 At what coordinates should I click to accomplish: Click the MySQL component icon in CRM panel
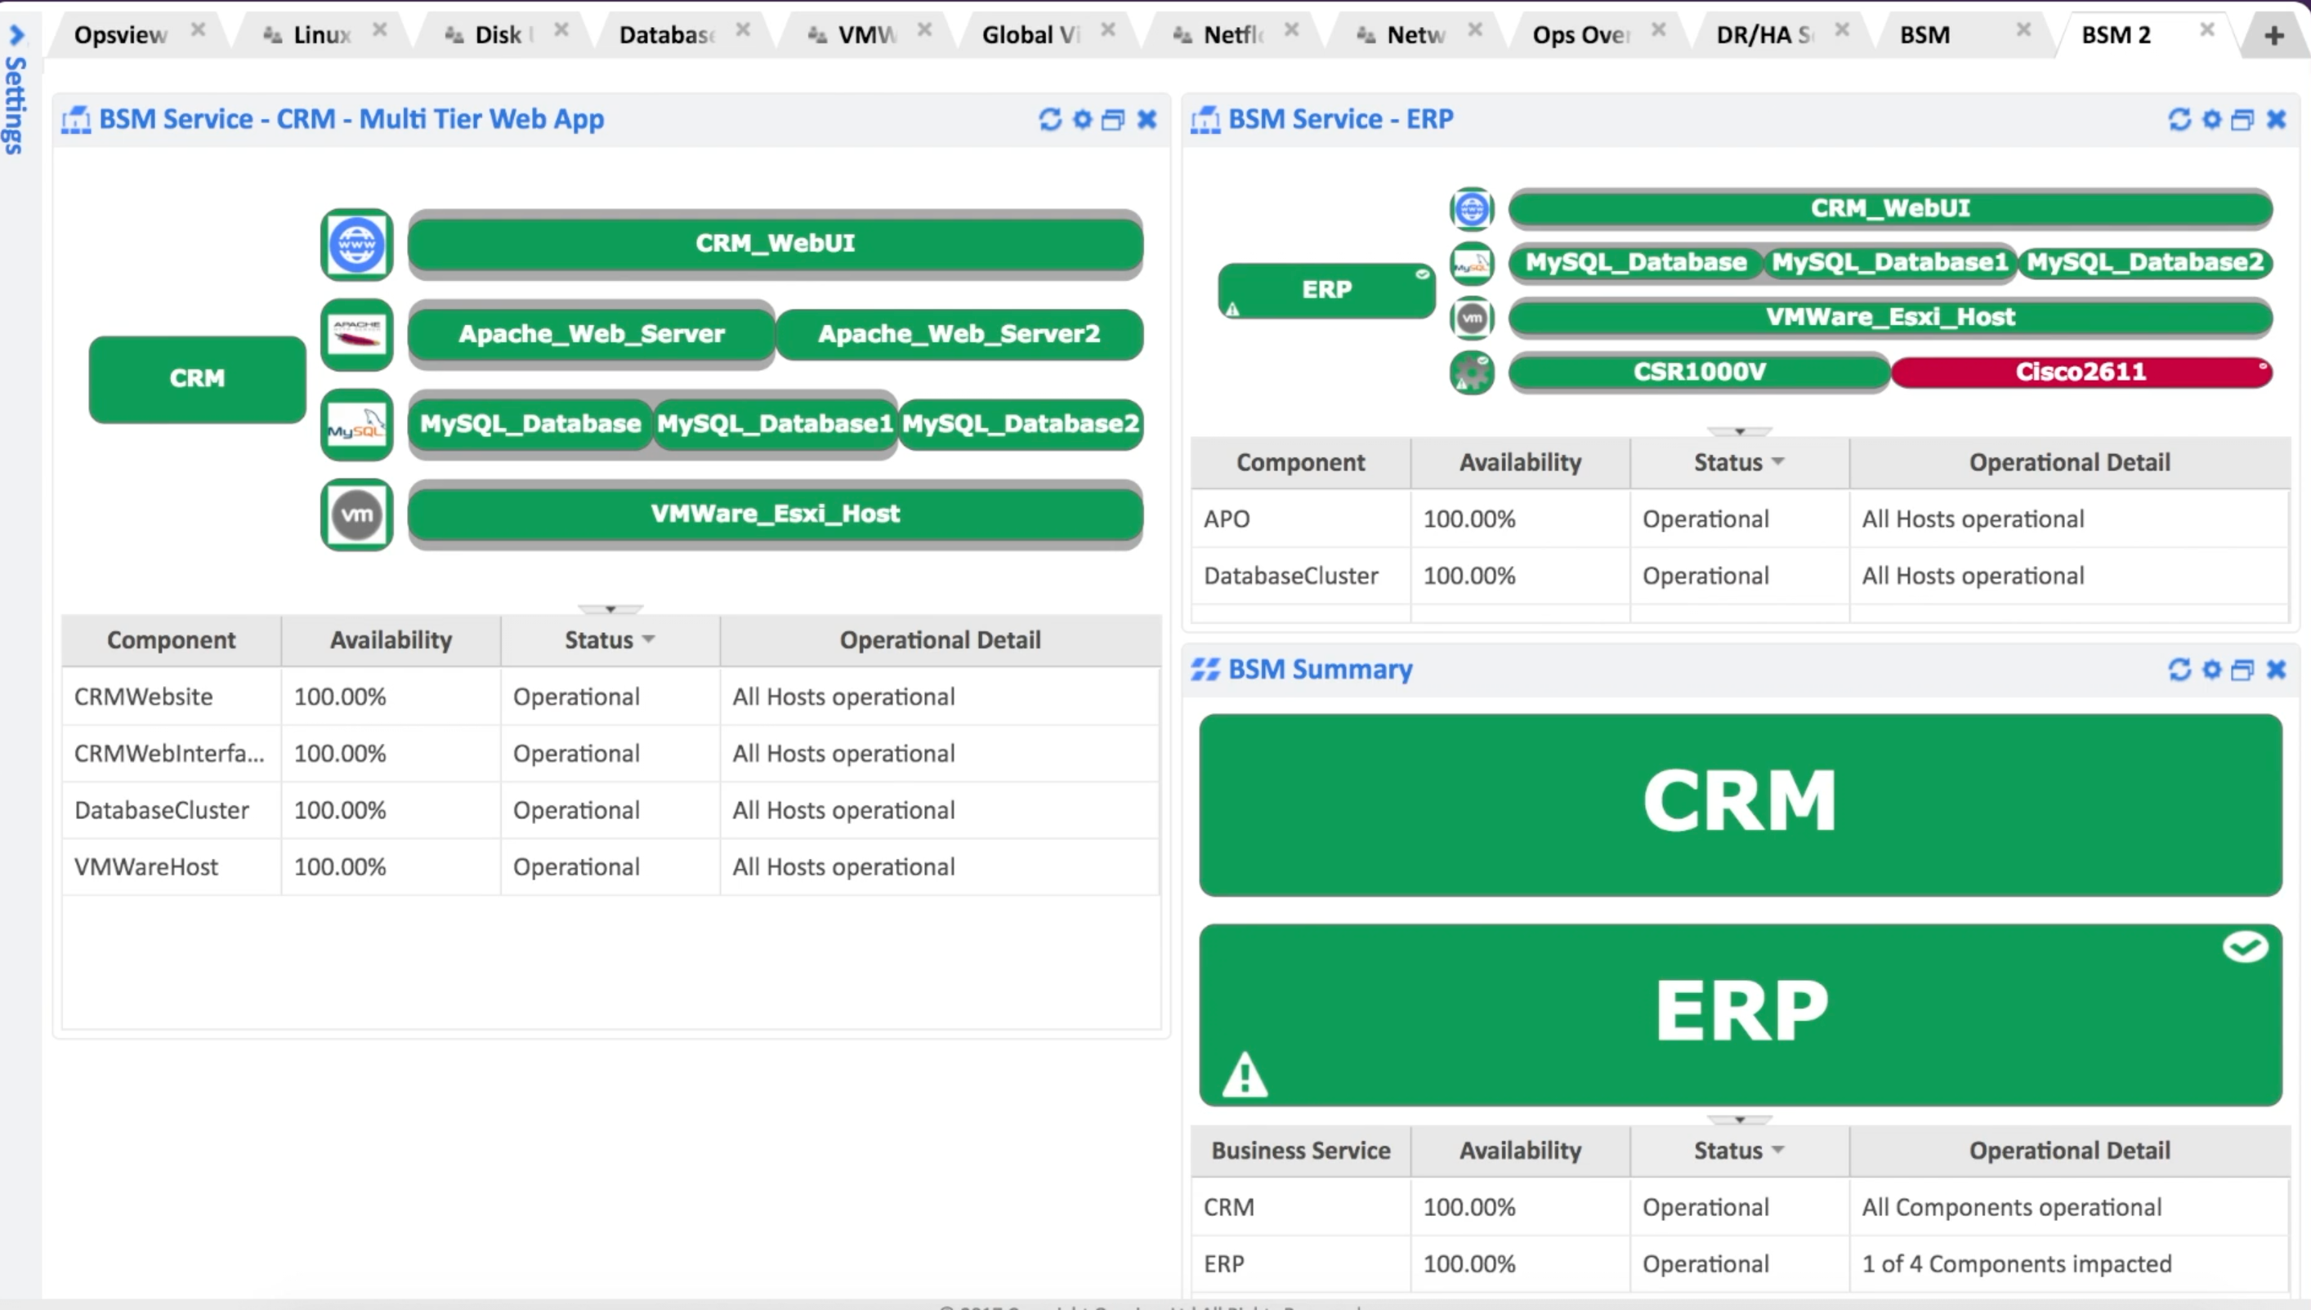(357, 425)
